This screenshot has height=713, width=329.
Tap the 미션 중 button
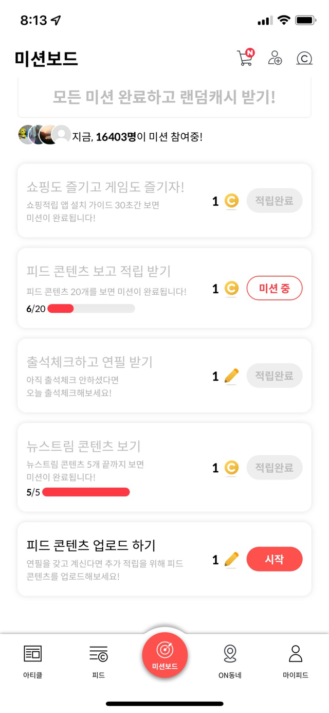[x=275, y=289]
